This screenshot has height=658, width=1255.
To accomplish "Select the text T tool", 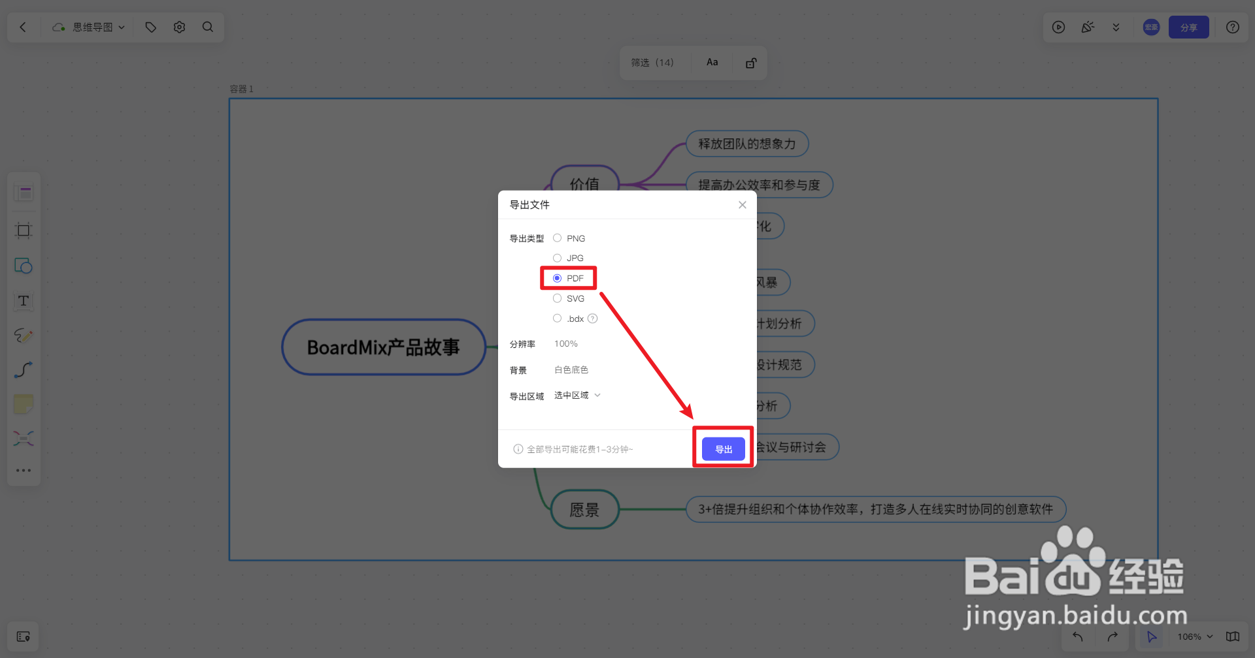I will (x=24, y=301).
